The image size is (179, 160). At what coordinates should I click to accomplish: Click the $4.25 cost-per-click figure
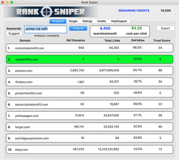(x=137, y=28)
